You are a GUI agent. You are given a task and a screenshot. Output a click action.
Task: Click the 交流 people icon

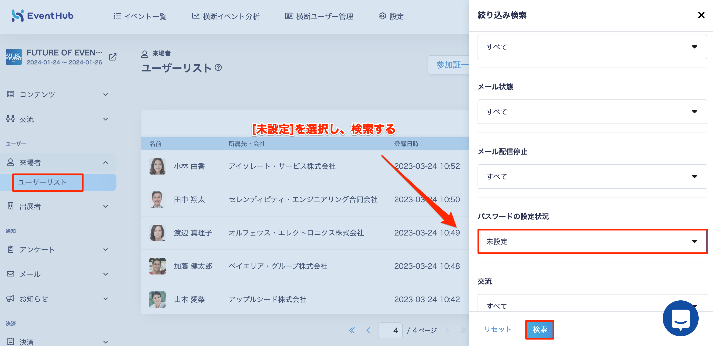point(11,119)
